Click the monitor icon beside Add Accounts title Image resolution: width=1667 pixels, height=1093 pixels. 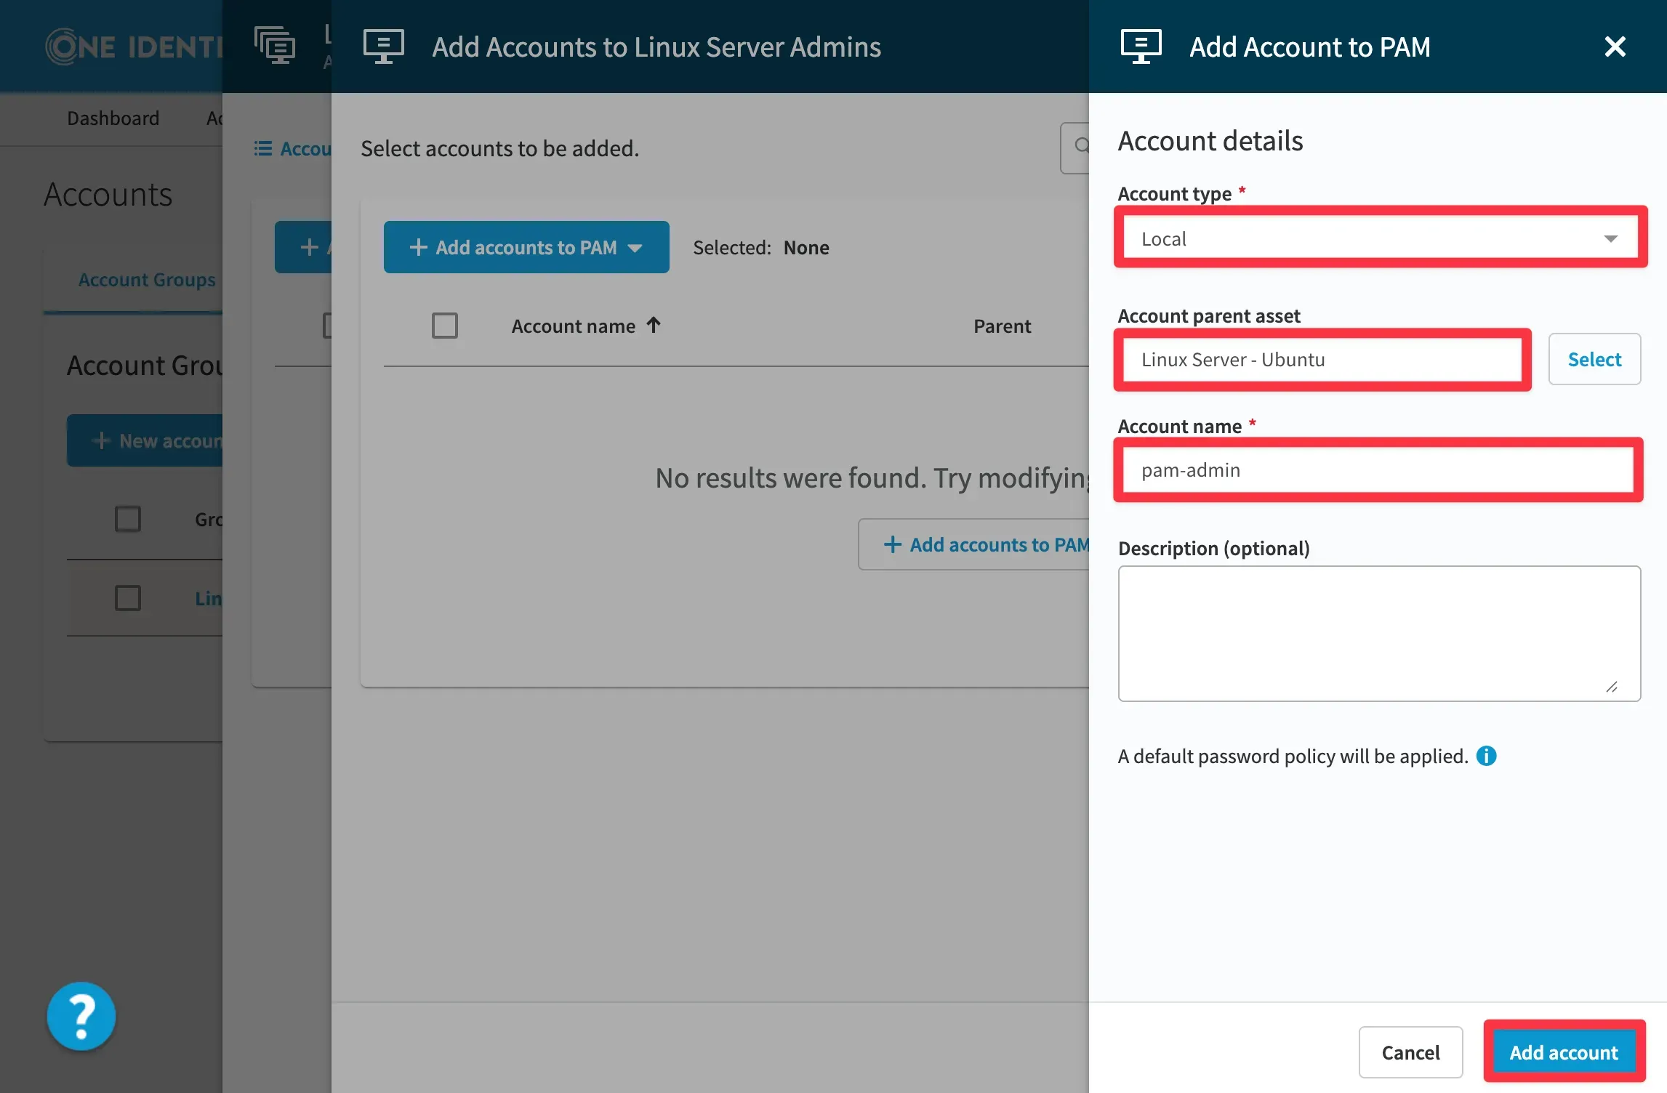(x=383, y=47)
